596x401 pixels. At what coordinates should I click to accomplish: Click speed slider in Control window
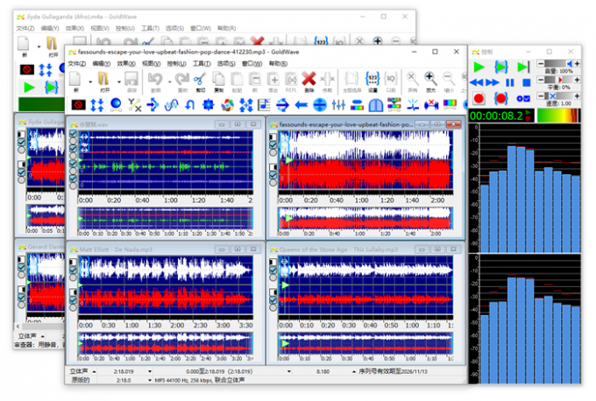pyautogui.click(x=559, y=96)
